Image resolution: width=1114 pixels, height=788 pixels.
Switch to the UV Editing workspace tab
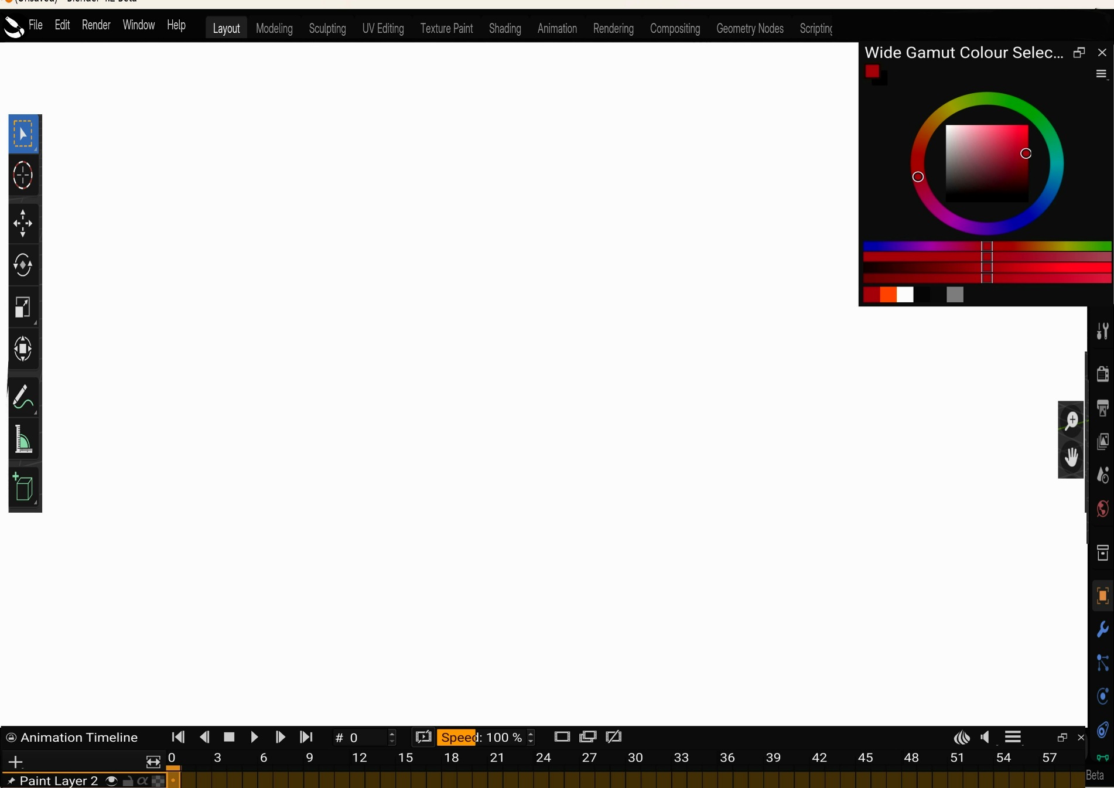point(383,28)
